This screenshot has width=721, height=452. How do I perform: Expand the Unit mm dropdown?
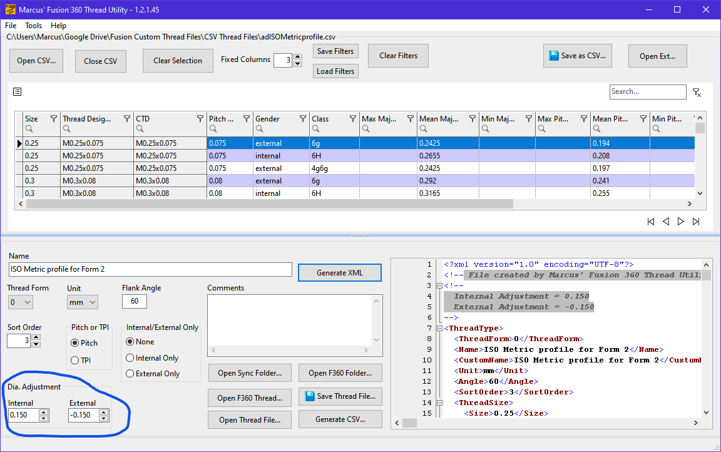(83, 302)
